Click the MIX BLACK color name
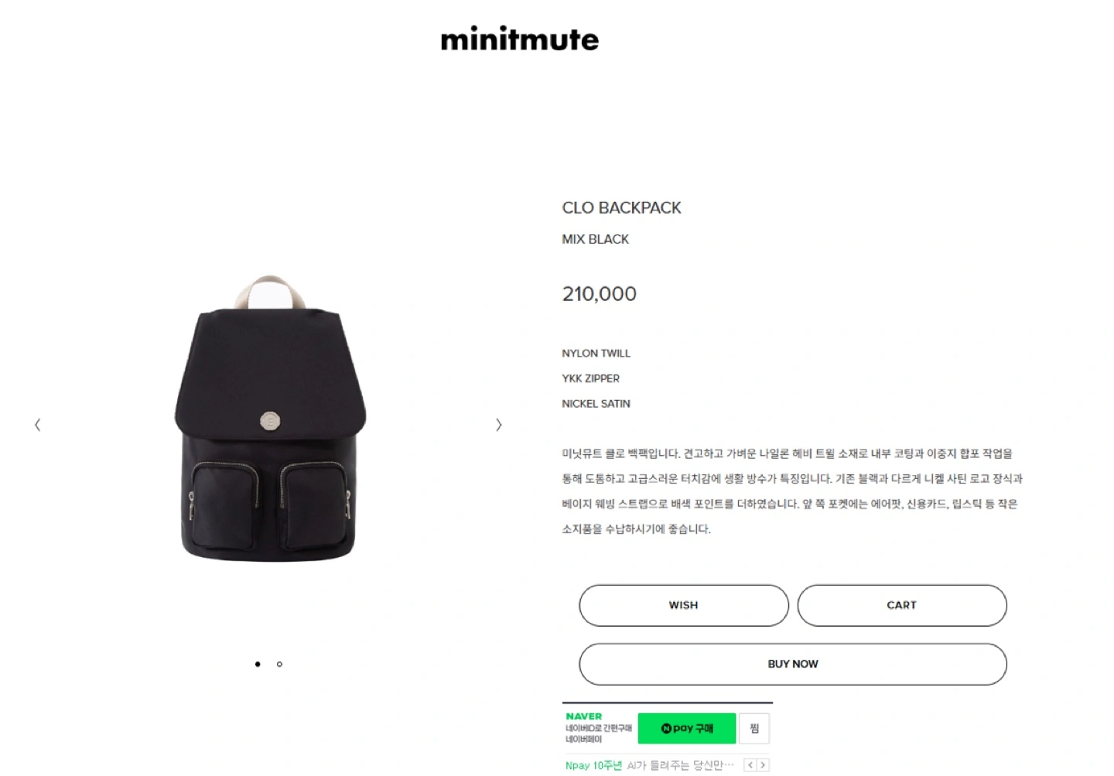The image size is (1114, 776). point(595,239)
